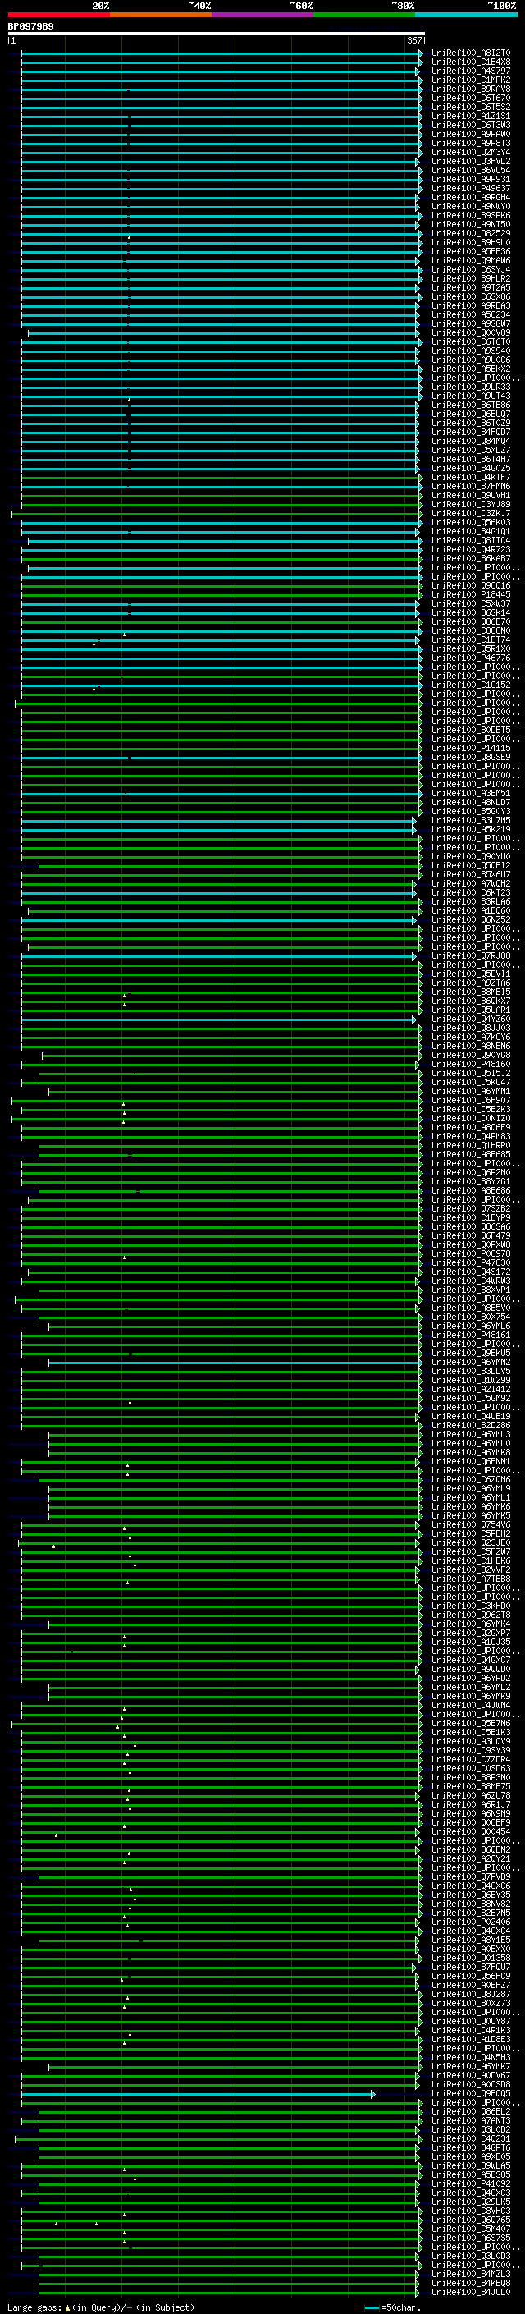
Task: Select the UniRef100_C6T5S2 label
Action: pyautogui.click(x=471, y=107)
